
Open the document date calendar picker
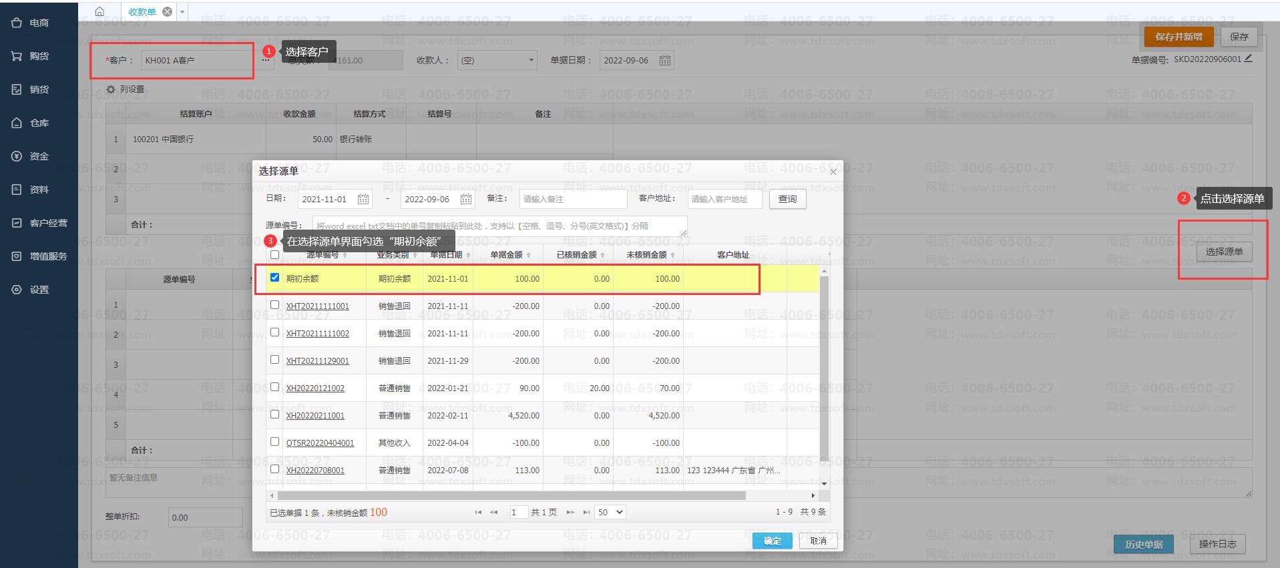[x=665, y=60]
